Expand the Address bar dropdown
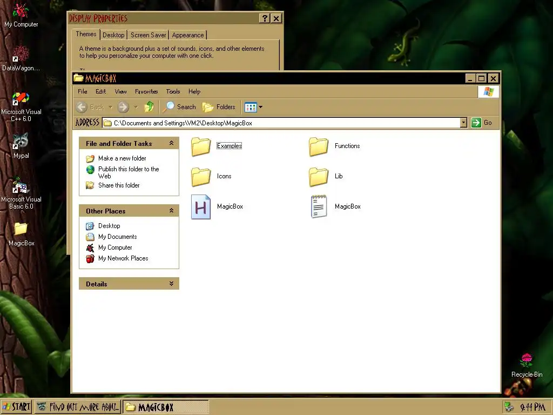 click(x=463, y=123)
